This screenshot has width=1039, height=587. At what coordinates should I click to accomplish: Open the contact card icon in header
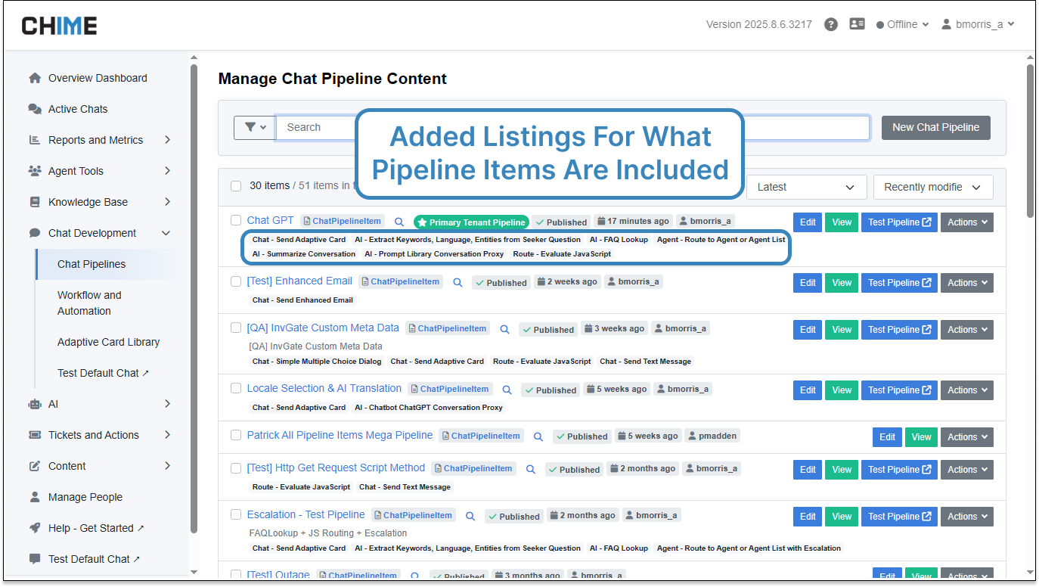click(857, 24)
